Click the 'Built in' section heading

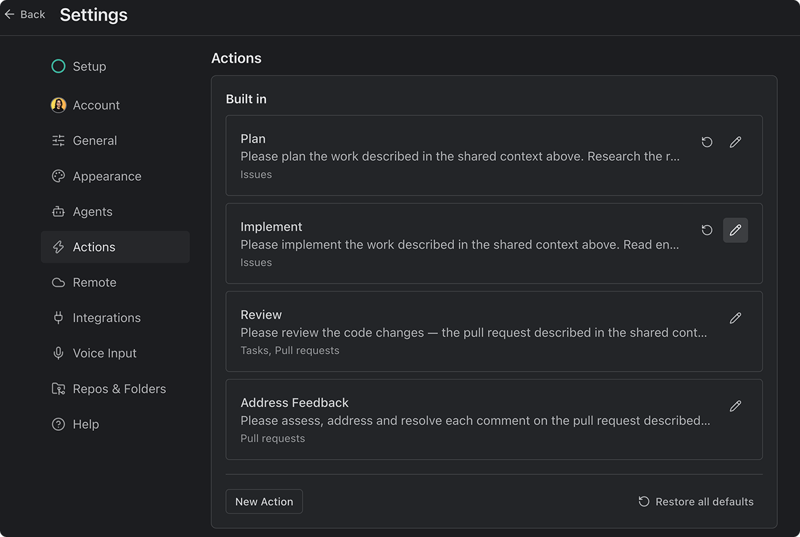(246, 99)
